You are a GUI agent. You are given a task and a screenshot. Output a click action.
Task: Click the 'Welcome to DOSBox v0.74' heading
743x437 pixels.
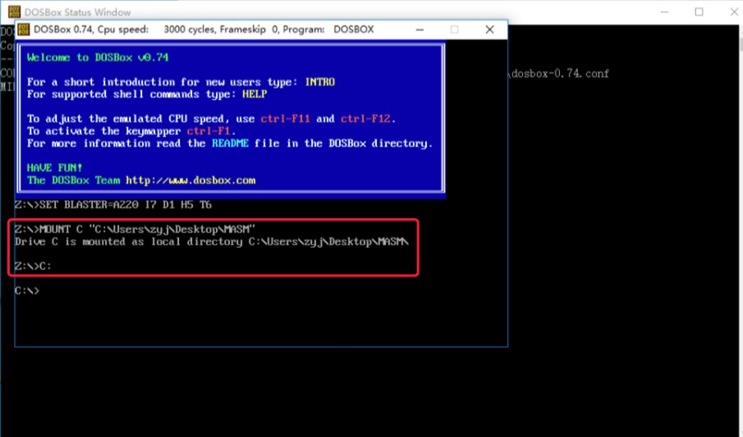98,57
